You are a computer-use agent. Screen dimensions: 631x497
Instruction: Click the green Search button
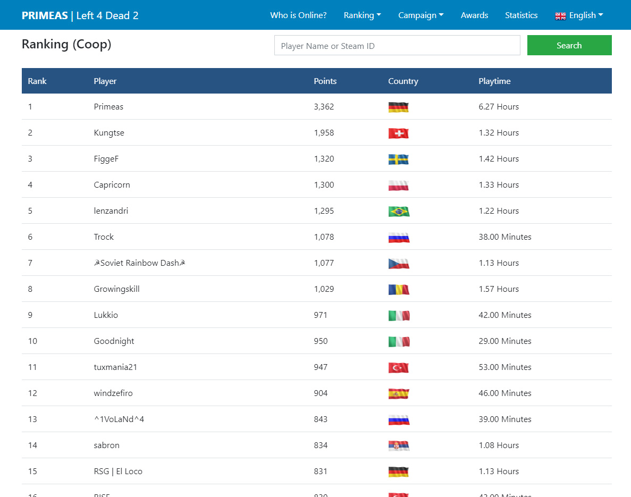click(569, 46)
